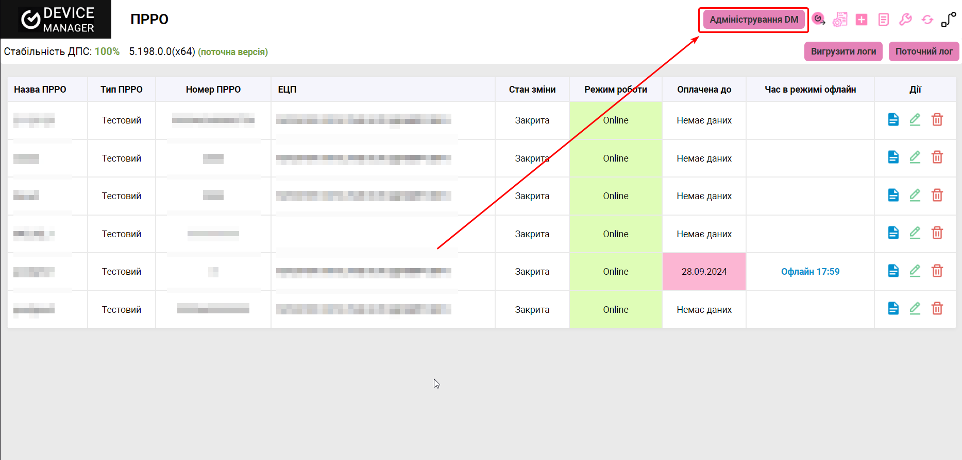Click the Тип ПРРО column header
The image size is (962, 460).
122,90
